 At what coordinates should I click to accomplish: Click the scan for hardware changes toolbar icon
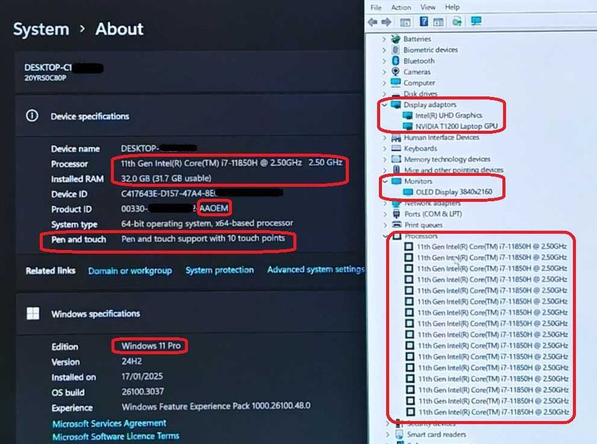point(457,22)
